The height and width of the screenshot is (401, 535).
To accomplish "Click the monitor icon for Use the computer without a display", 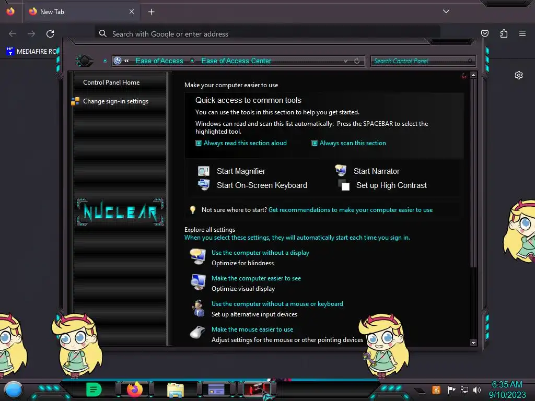I will [x=198, y=257].
